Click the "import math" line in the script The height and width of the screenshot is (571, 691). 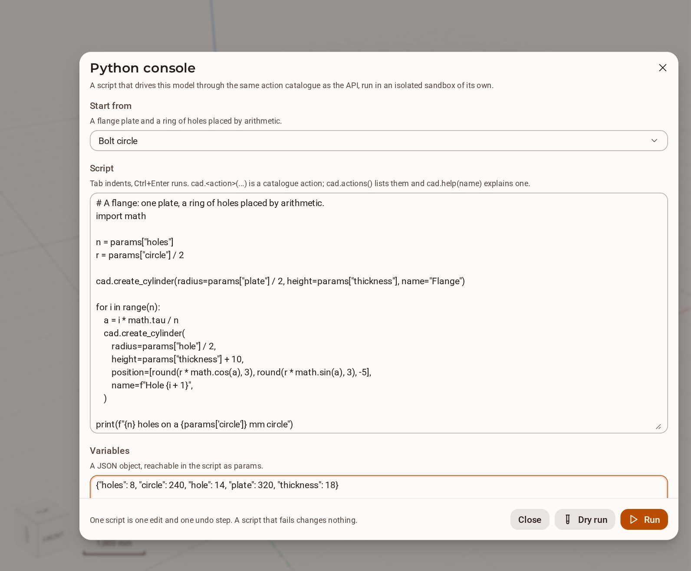121,216
